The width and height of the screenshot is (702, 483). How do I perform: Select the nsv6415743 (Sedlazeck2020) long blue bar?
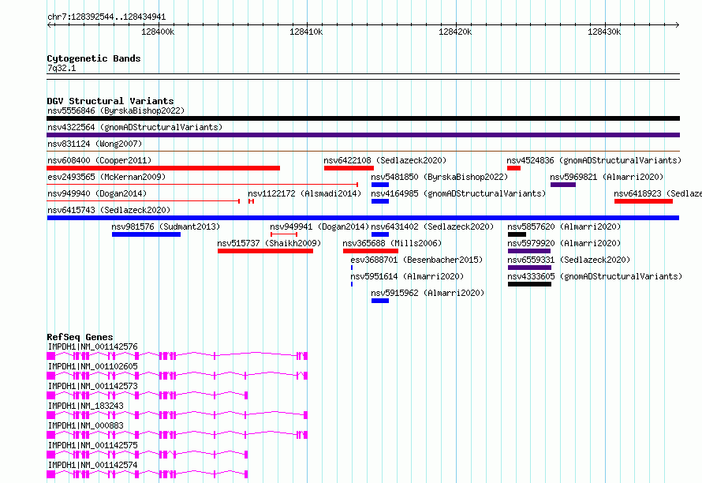[363, 218]
